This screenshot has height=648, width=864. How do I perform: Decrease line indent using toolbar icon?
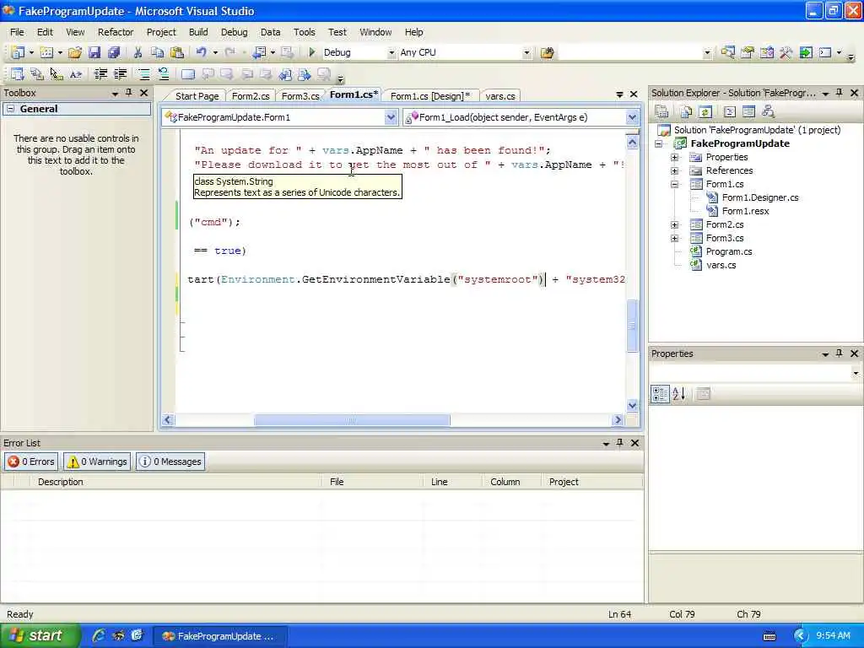tap(100, 74)
